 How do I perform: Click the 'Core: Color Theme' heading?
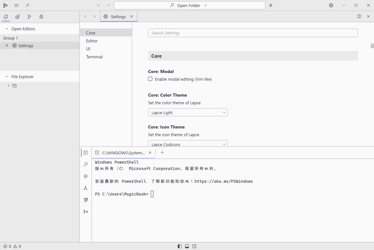click(x=167, y=95)
